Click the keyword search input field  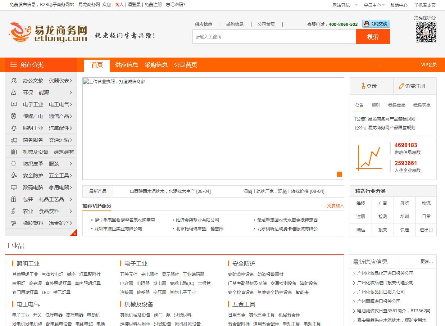[274, 37]
